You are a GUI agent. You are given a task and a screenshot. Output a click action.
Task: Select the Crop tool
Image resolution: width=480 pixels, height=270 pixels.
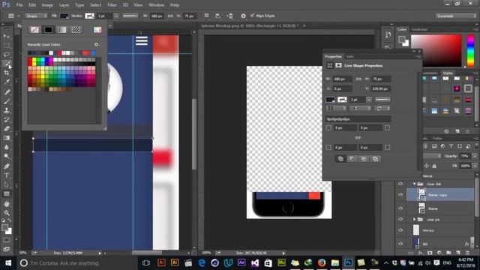[7, 73]
